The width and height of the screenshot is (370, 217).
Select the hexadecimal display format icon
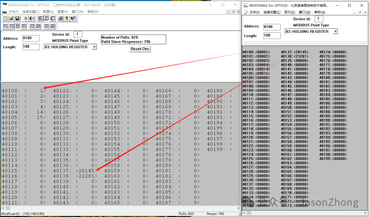coord(23,26)
